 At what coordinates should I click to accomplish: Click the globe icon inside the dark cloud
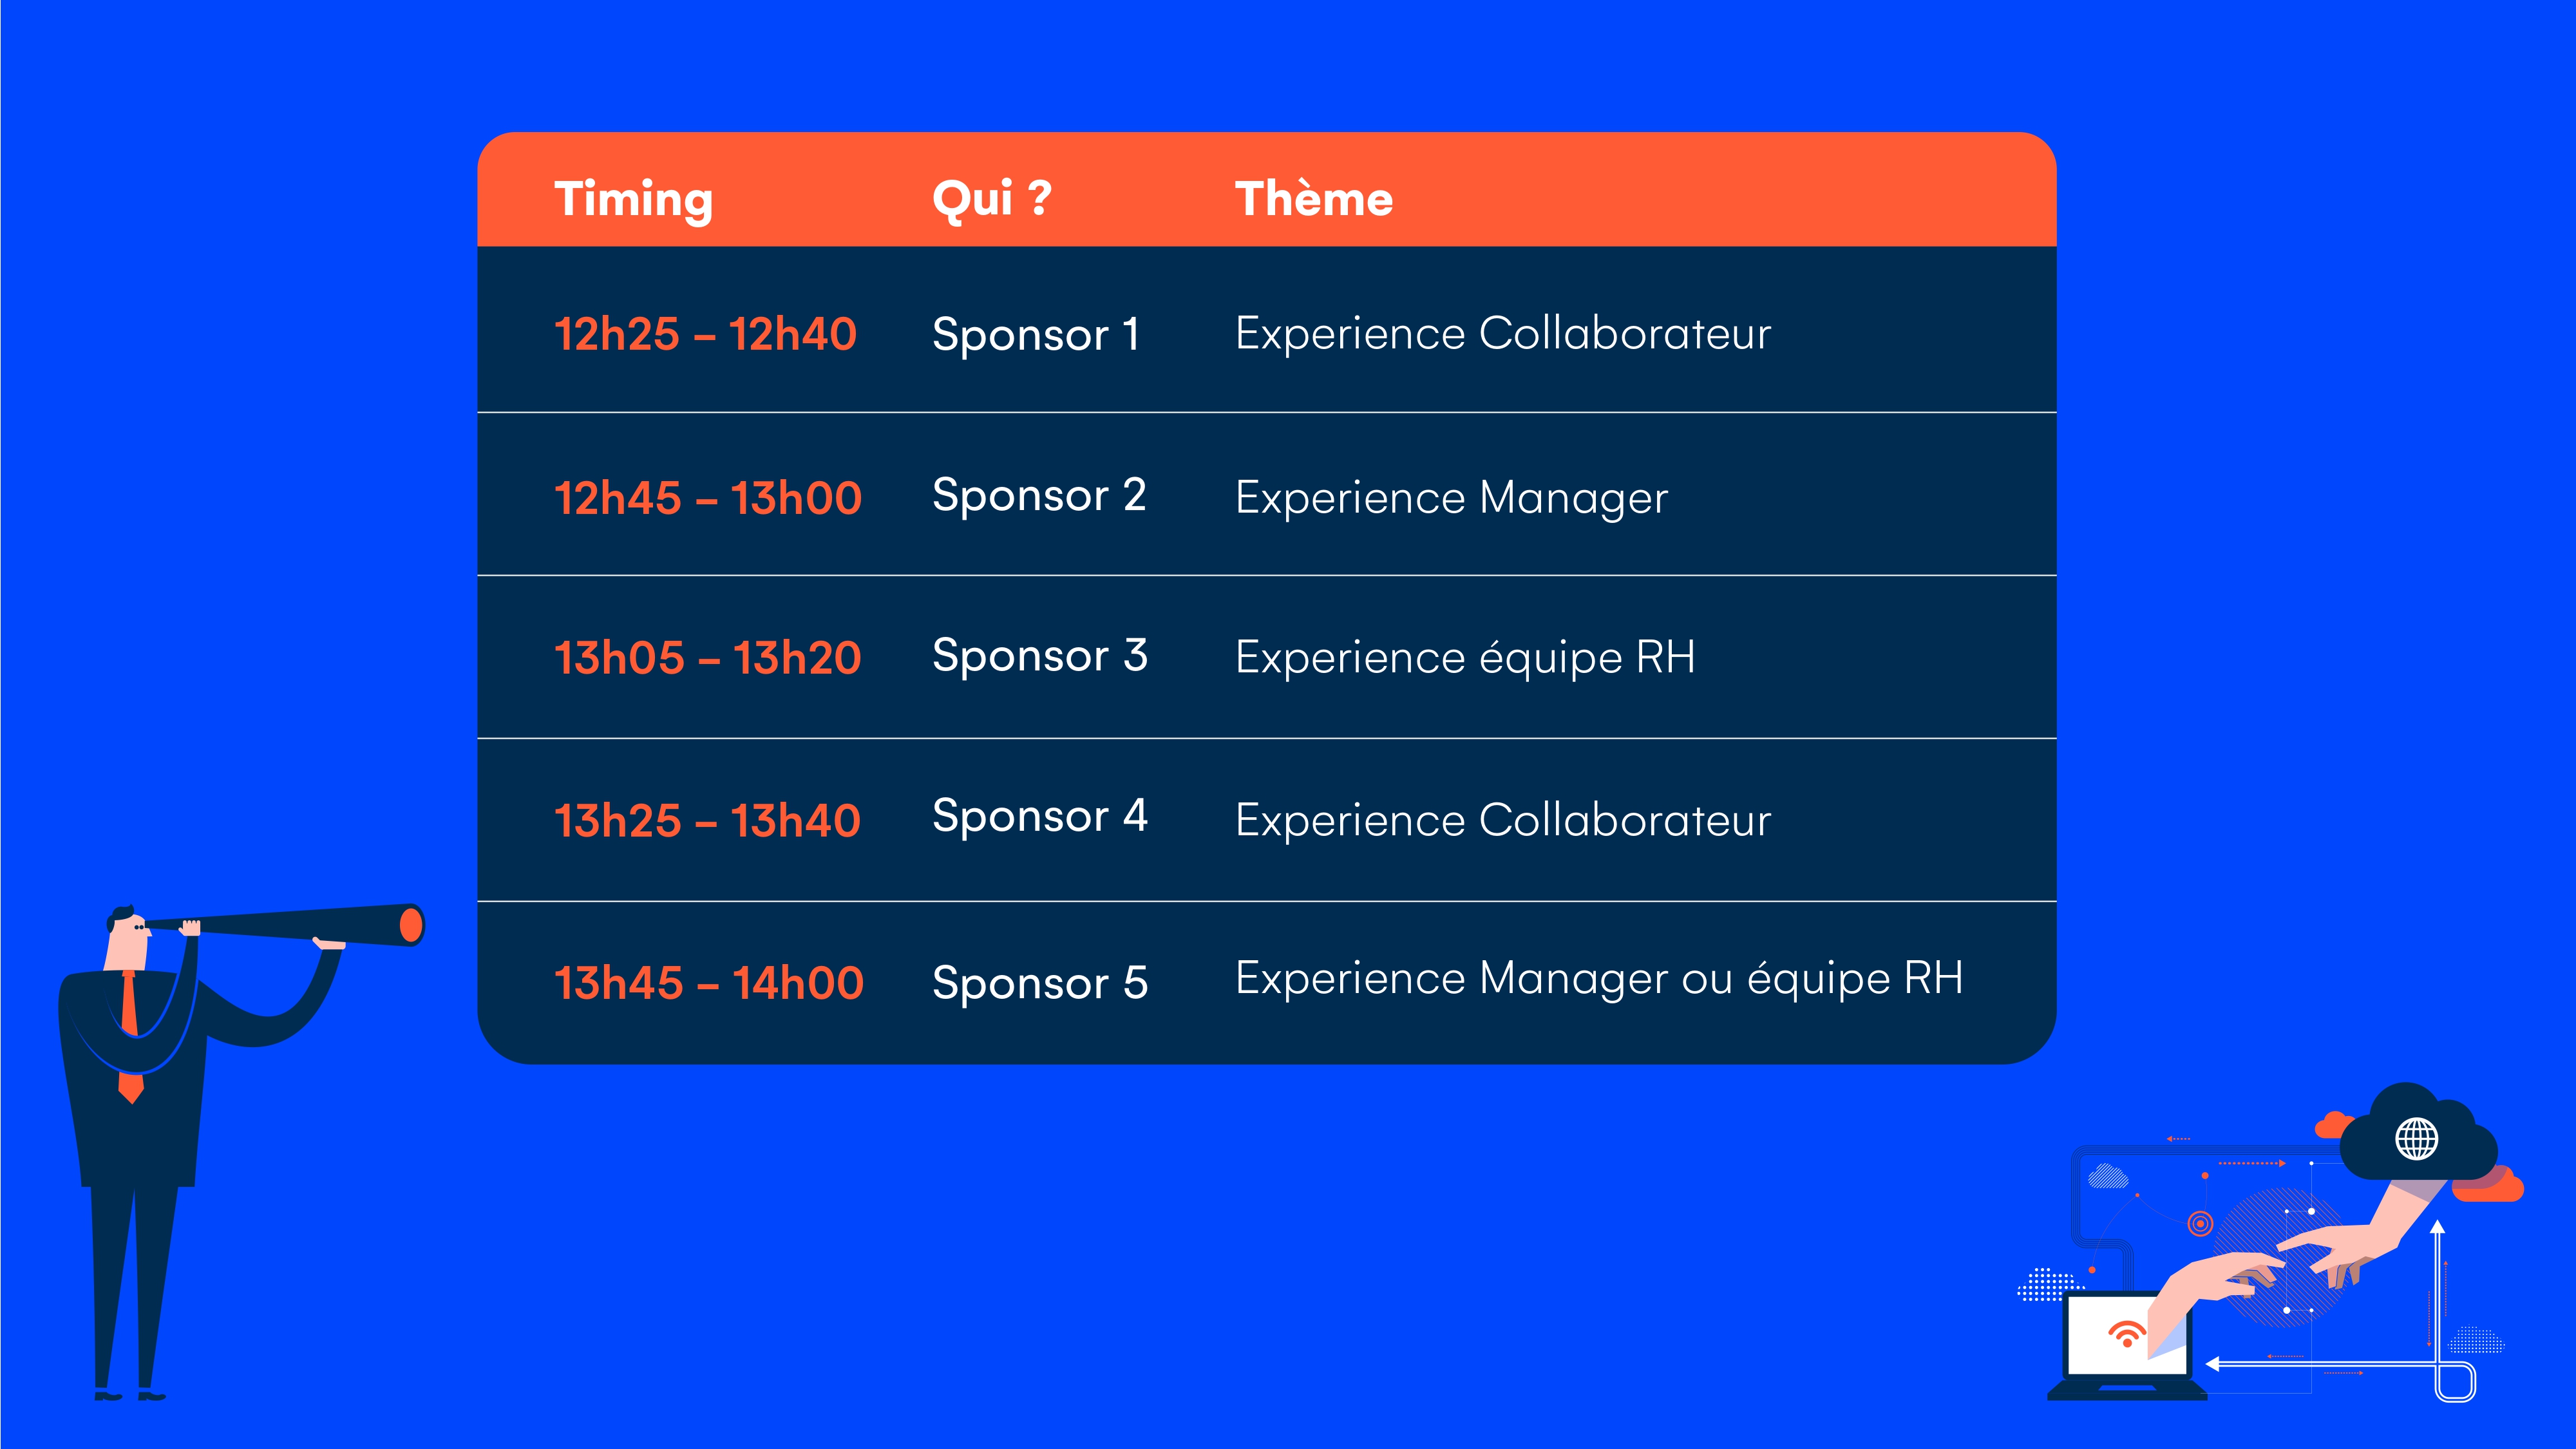[2416, 1138]
